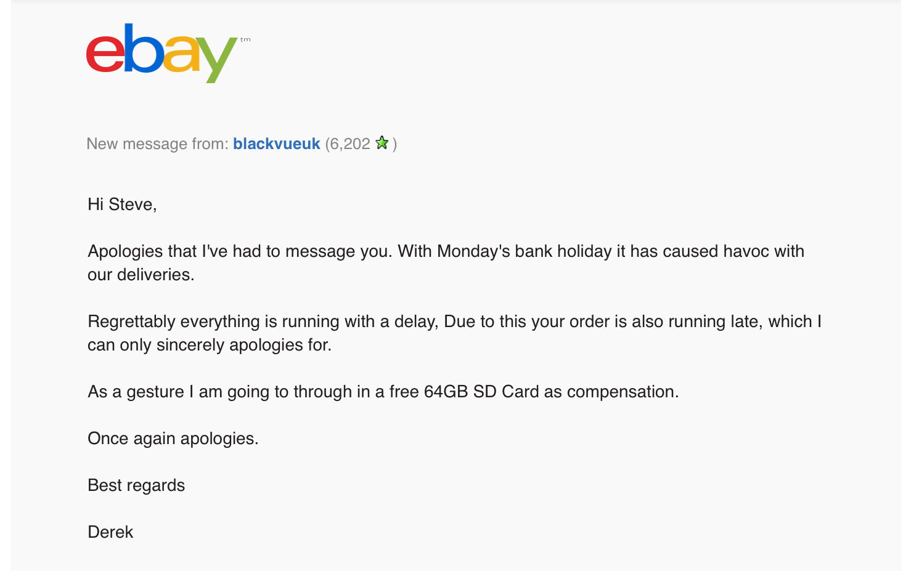Click the green feedback star icon
This screenshot has width=919, height=571.
point(382,143)
